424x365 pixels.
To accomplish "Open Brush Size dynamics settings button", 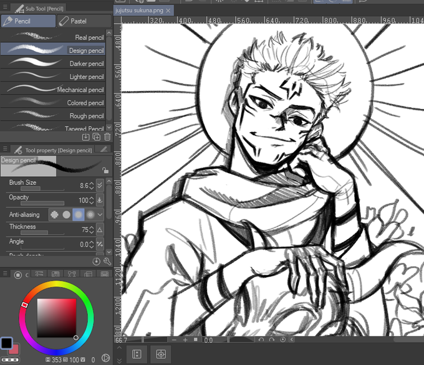I will point(100,186).
